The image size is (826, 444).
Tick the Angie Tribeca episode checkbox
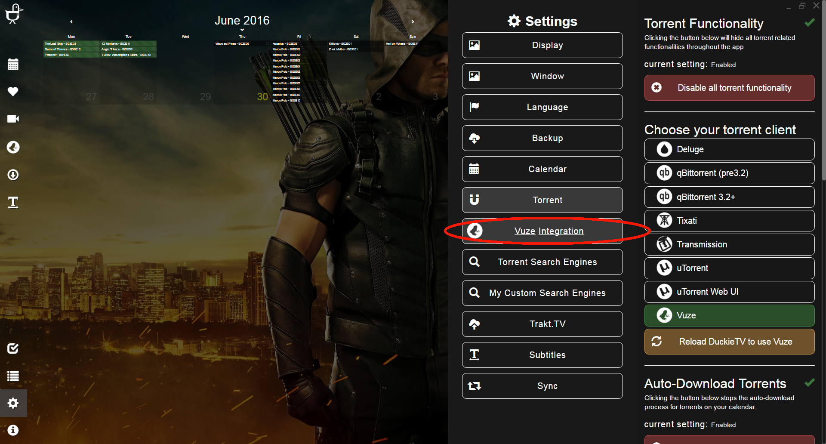154,49
